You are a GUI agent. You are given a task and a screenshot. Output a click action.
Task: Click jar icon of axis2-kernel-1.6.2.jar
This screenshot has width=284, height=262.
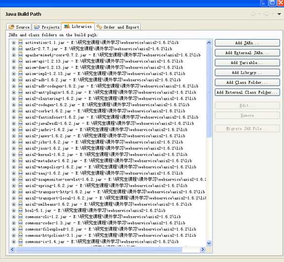coord(21,154)
